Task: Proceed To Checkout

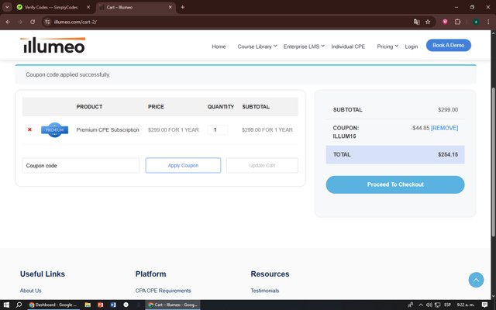Action: pos(395,184)
